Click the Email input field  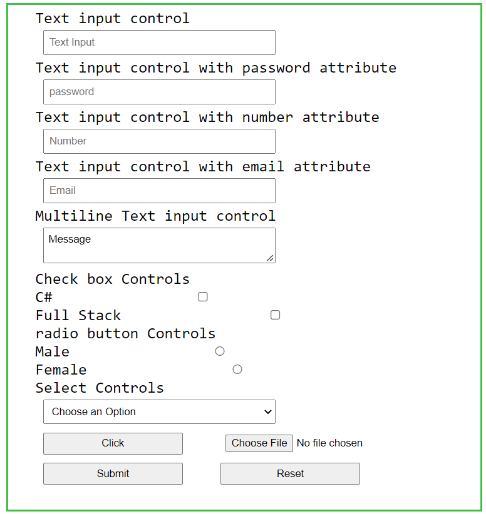click(x=159, y=191)
